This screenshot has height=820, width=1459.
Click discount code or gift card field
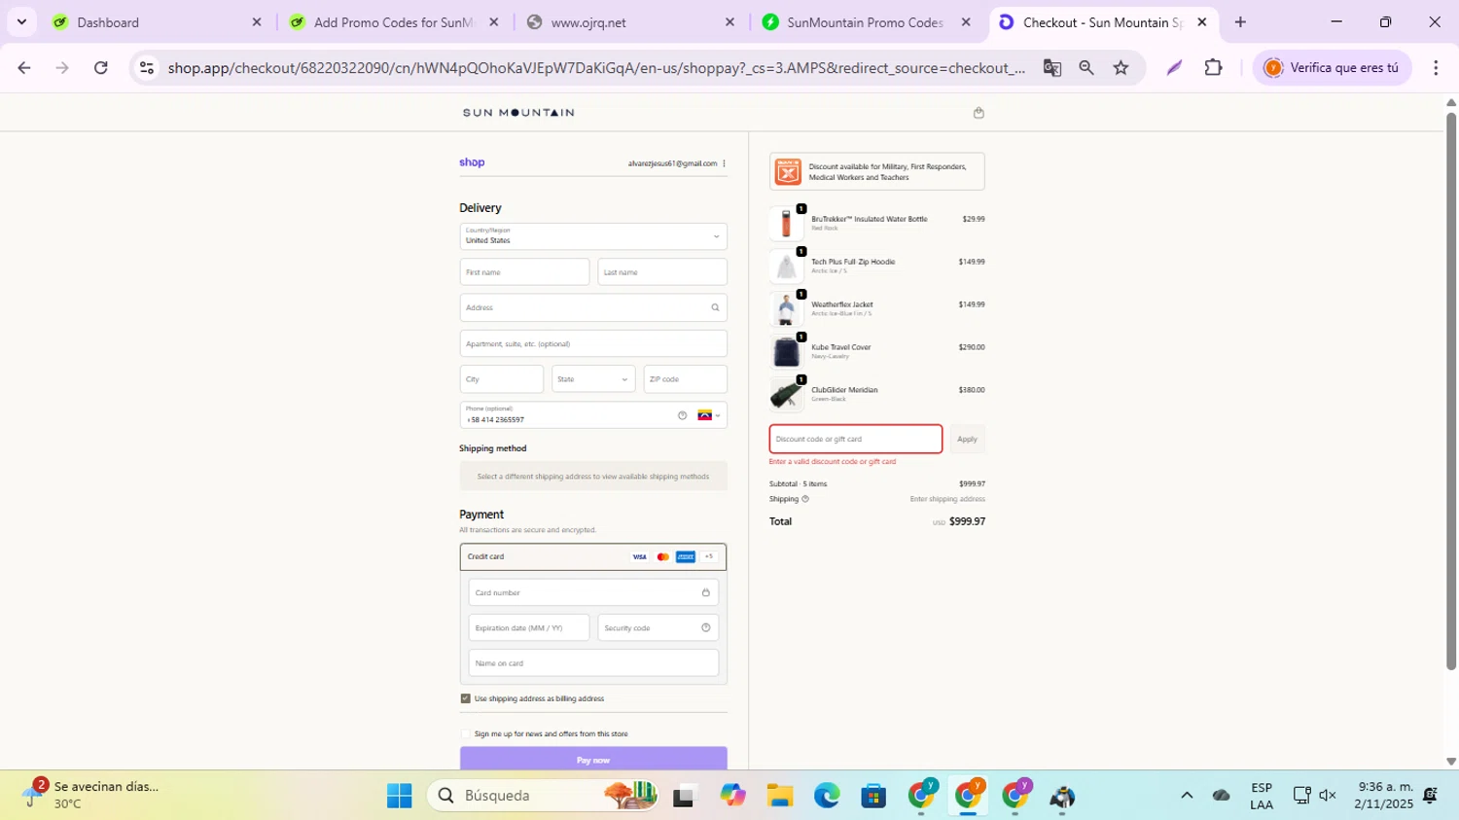(x=856, y=439)
